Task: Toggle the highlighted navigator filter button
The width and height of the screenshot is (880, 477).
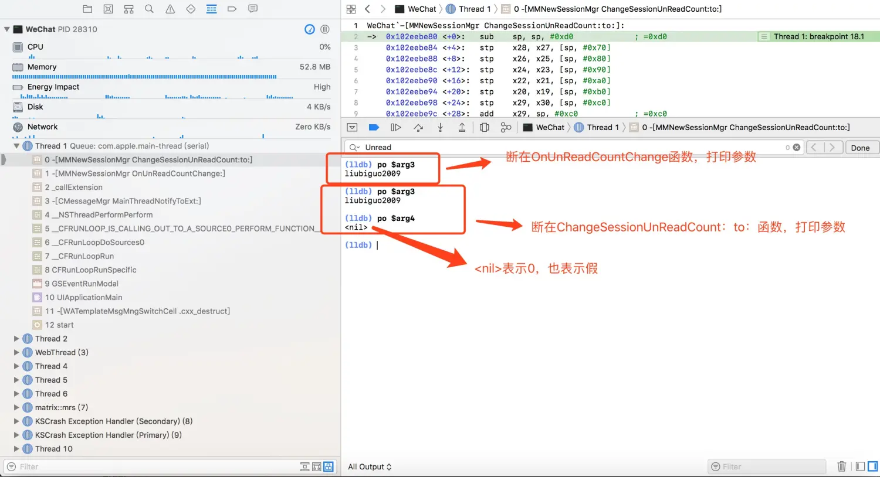Action: [329, 467]
